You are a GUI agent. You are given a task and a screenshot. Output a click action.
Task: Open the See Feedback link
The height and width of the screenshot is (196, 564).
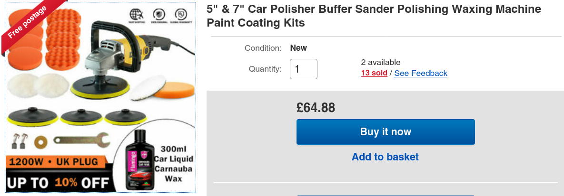pos(421,73)
